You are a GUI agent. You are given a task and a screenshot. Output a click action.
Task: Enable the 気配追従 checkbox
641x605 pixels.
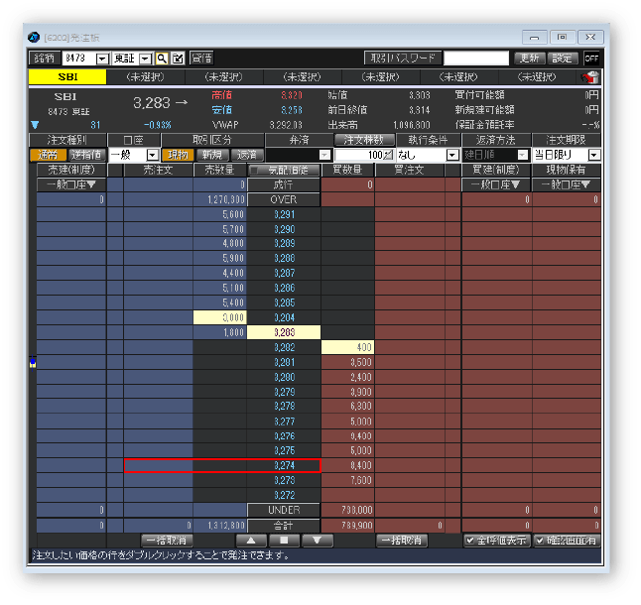click(254, 171)
